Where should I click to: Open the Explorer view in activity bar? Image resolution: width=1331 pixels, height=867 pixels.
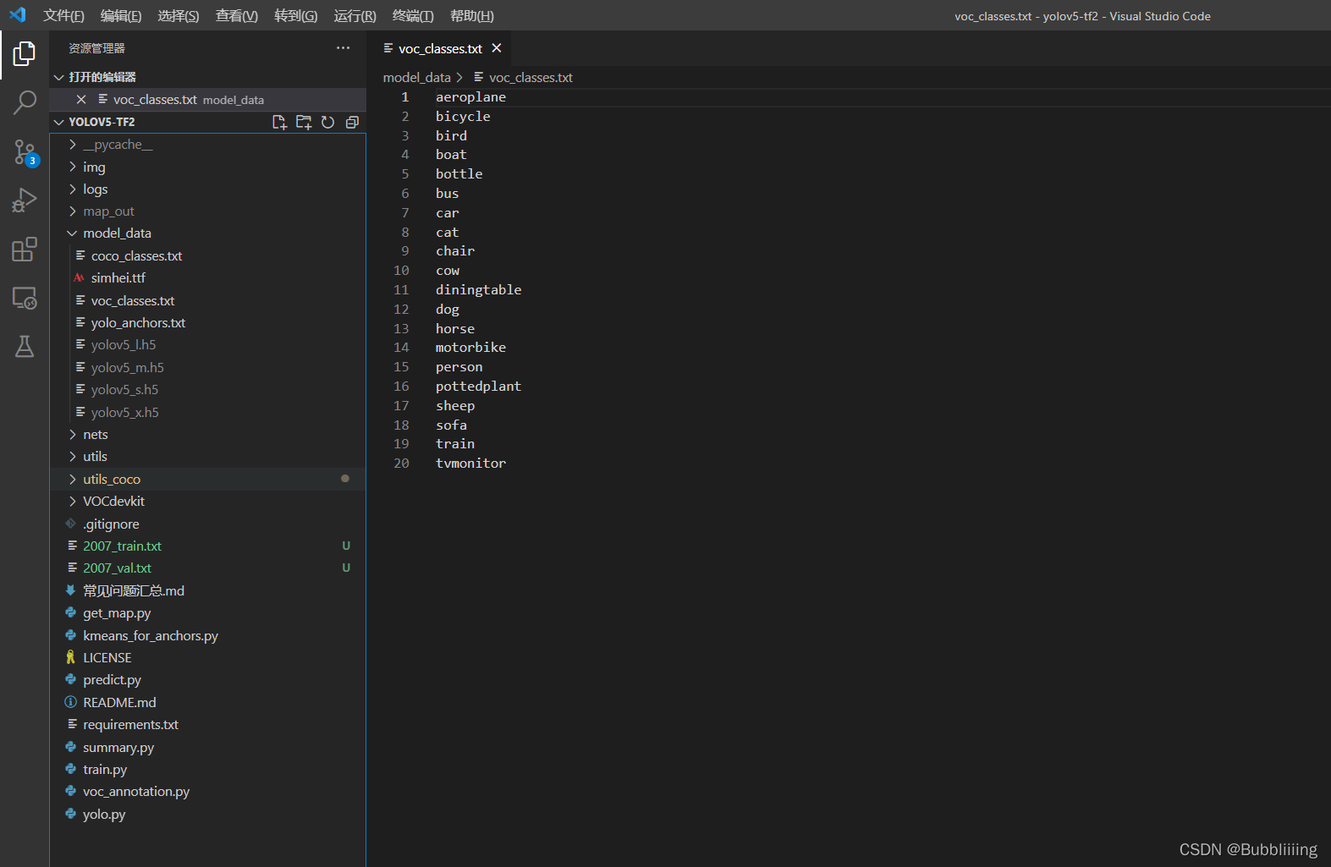pyautogui.click(x=25, y=54)
